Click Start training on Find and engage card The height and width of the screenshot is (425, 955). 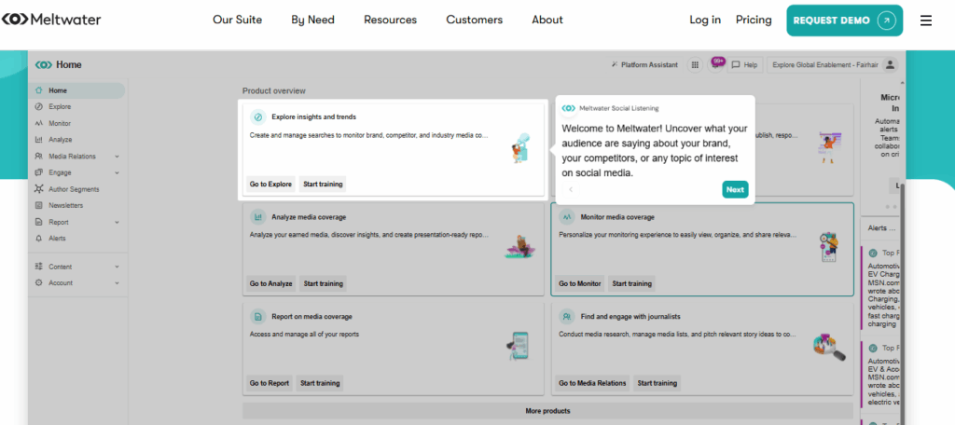coord(657,383)
